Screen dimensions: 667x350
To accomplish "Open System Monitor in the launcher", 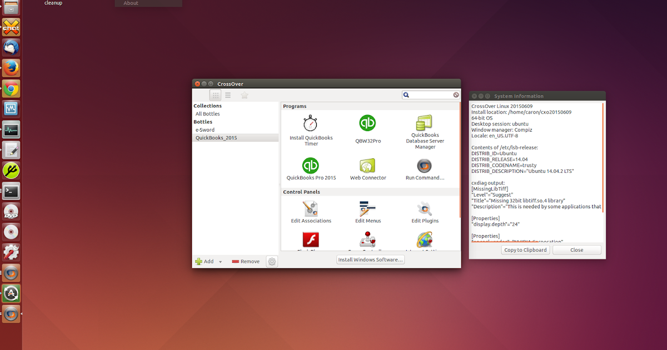I will pyautogui.click(x=11, y=129).
